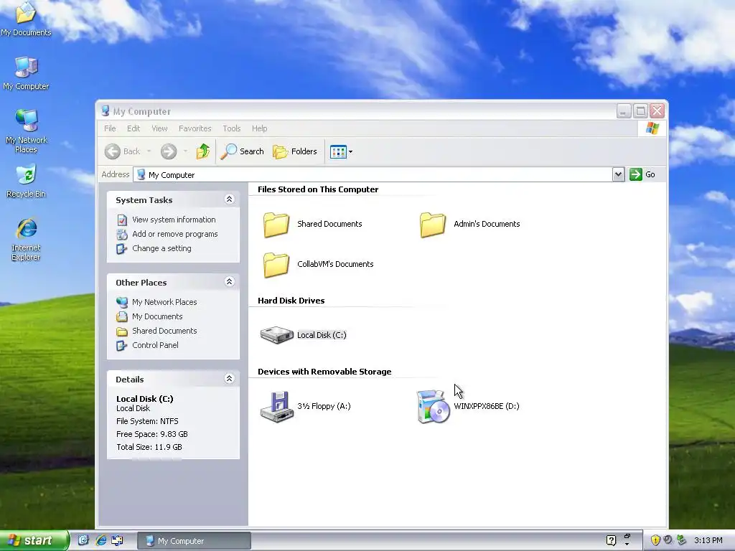Click My Computer taskbar button
Image resolution: width=735 pixels, height=551 pixels.
click(x=194, y=541)
